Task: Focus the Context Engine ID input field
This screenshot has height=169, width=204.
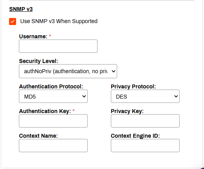Action: click(145, 146)
